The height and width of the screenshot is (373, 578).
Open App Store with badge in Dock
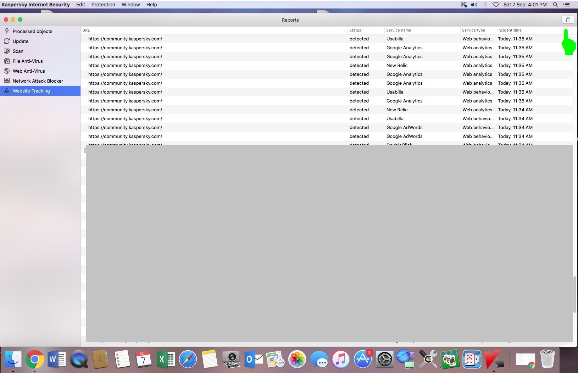pos(362,359)
